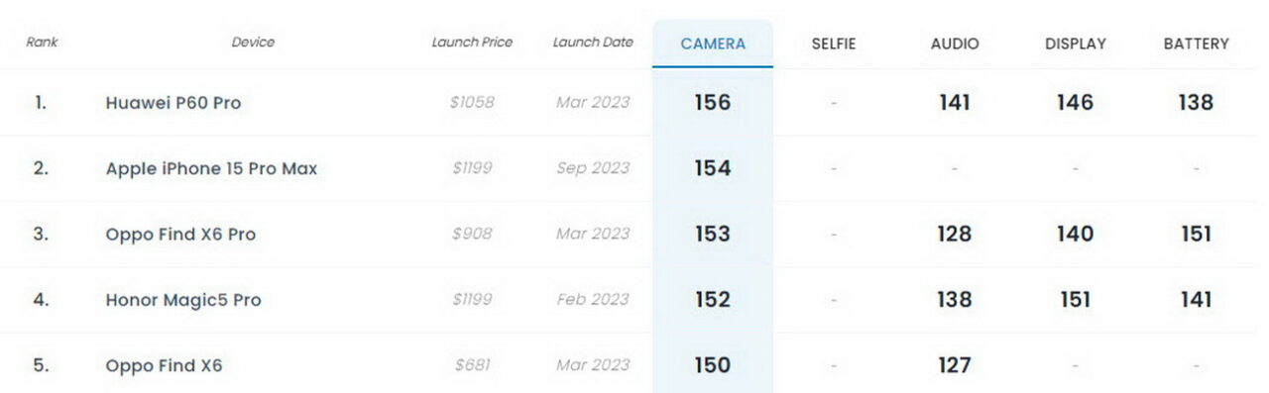Click Oppo Find X6 audio score 127

954,365
